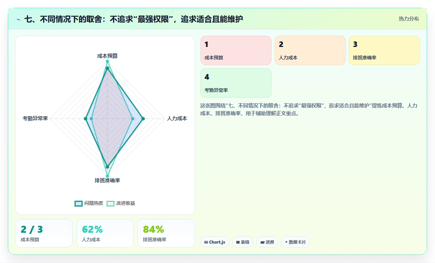
Task: Click the 表格 tag icon
Action: (238, 242)
